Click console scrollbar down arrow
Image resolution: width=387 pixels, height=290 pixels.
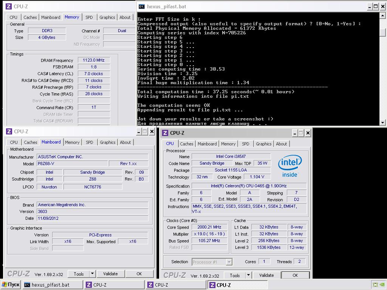coord(382,122)
